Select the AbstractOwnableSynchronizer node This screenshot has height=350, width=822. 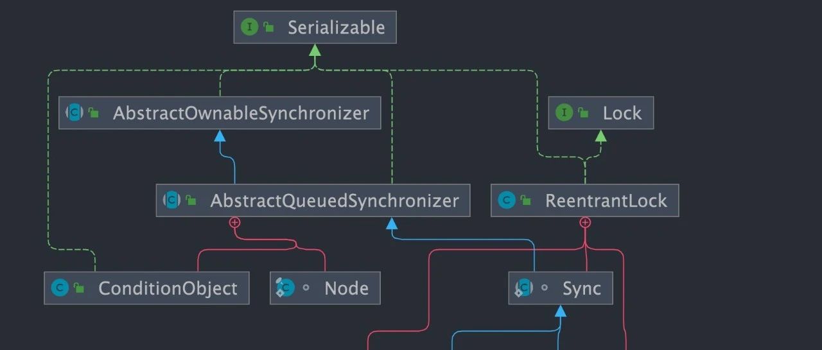click(x=220, y=113)
